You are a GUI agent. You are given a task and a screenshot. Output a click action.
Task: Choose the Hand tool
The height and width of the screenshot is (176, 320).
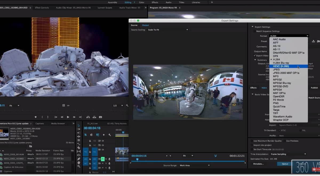[79, 162]
